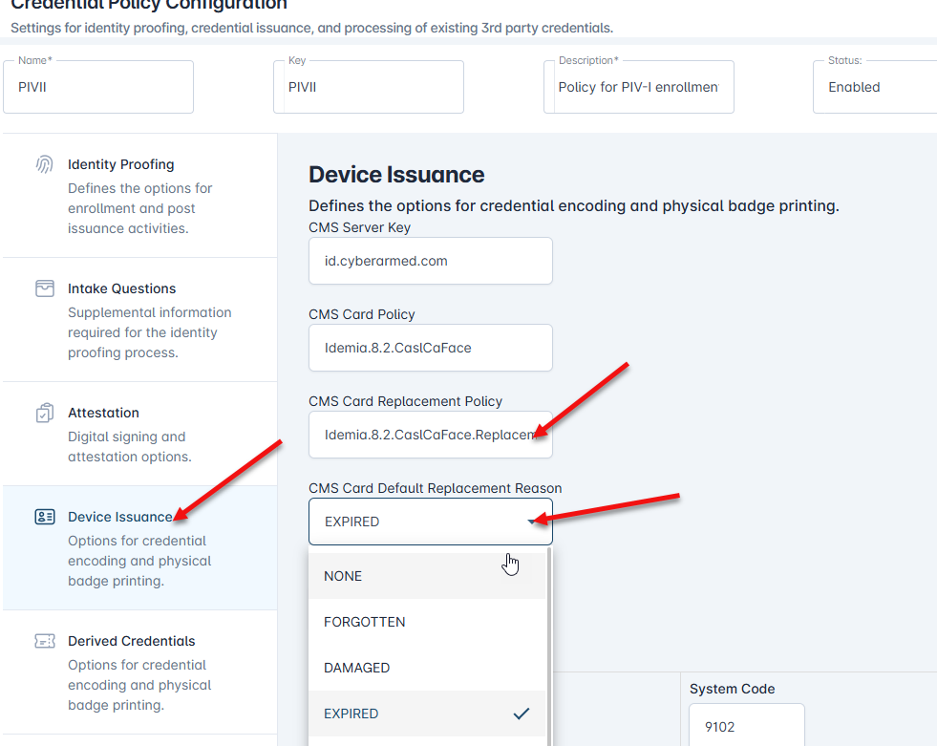Image resolution: width=937 pixels, height=746 pixels.
Task: Click the policy Description field
Action: tap(638, 87)
